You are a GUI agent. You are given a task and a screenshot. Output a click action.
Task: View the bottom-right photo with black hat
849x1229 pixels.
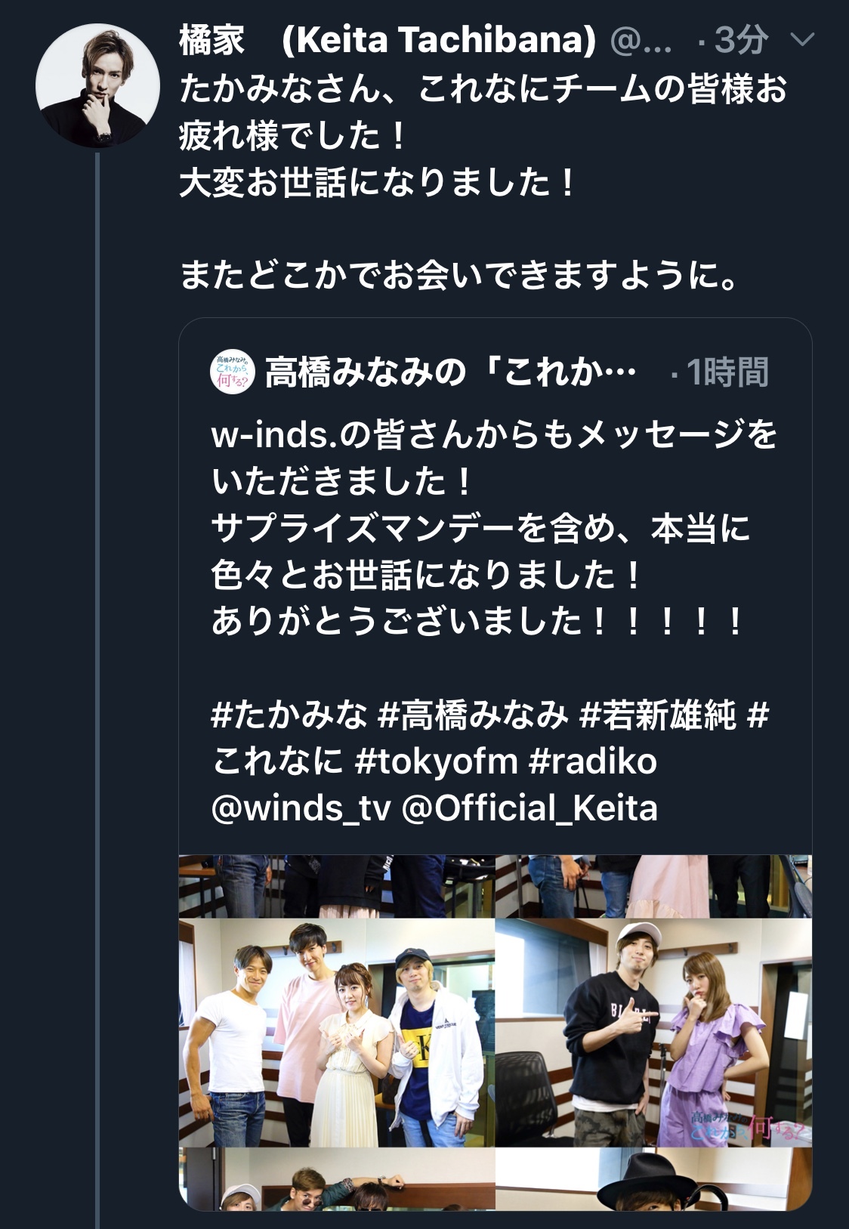coord(654,1178)
